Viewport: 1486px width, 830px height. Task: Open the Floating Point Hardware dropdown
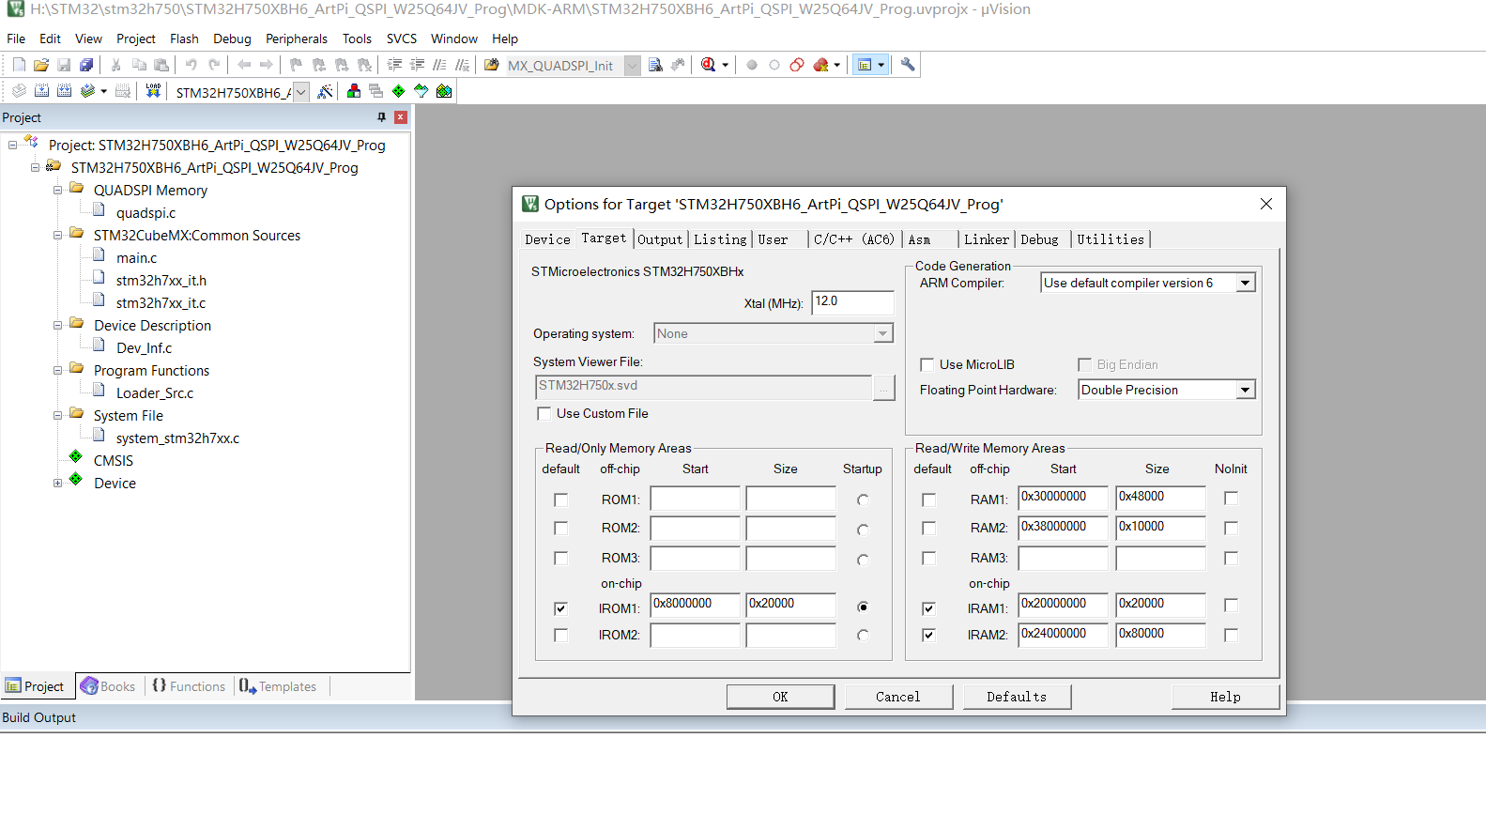(1245, 391)
